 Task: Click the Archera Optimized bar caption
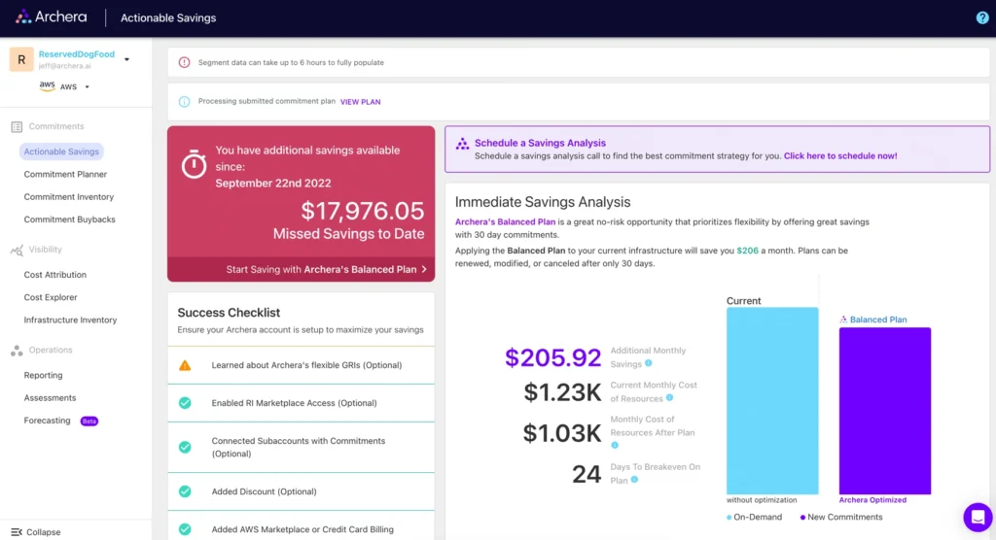(x=872, y=500)
